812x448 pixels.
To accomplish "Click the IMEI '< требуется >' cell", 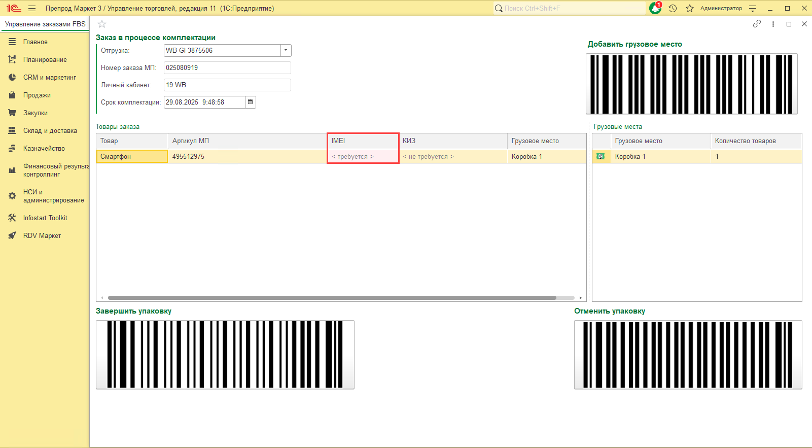I will click(x=363, y=156).
